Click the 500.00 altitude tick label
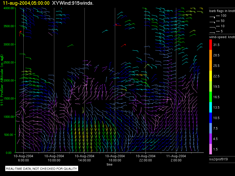The image size is (235, 176). click(x=9, y=135)
